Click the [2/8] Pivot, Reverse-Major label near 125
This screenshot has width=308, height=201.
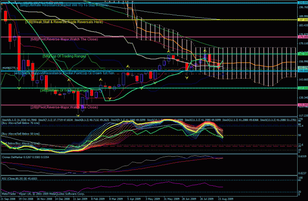pos(64,107)
